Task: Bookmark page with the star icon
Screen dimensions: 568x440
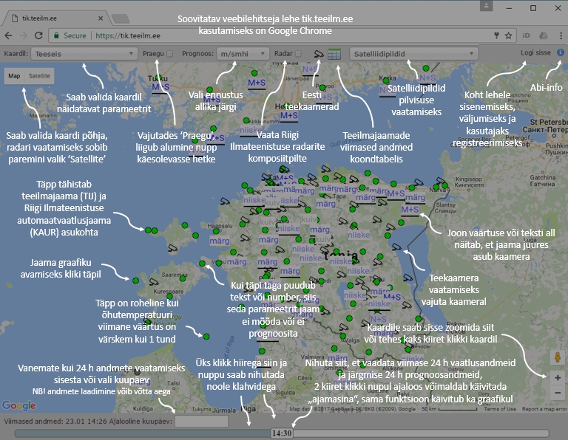Action: (509, 35)
